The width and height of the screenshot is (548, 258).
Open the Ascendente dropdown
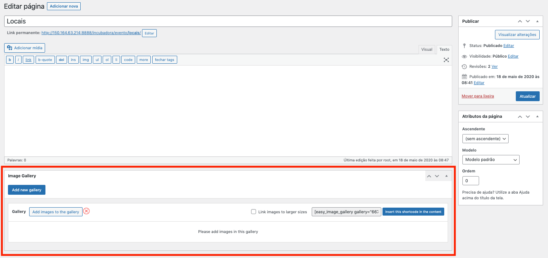pos(485,139)
